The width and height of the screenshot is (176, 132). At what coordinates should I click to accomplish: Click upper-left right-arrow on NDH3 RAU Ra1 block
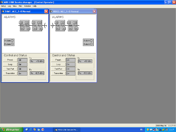point(56,23)
